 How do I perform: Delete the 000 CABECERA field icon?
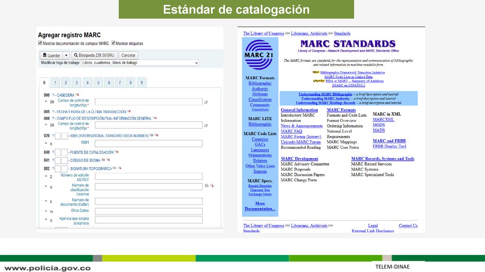click(77, 94)
